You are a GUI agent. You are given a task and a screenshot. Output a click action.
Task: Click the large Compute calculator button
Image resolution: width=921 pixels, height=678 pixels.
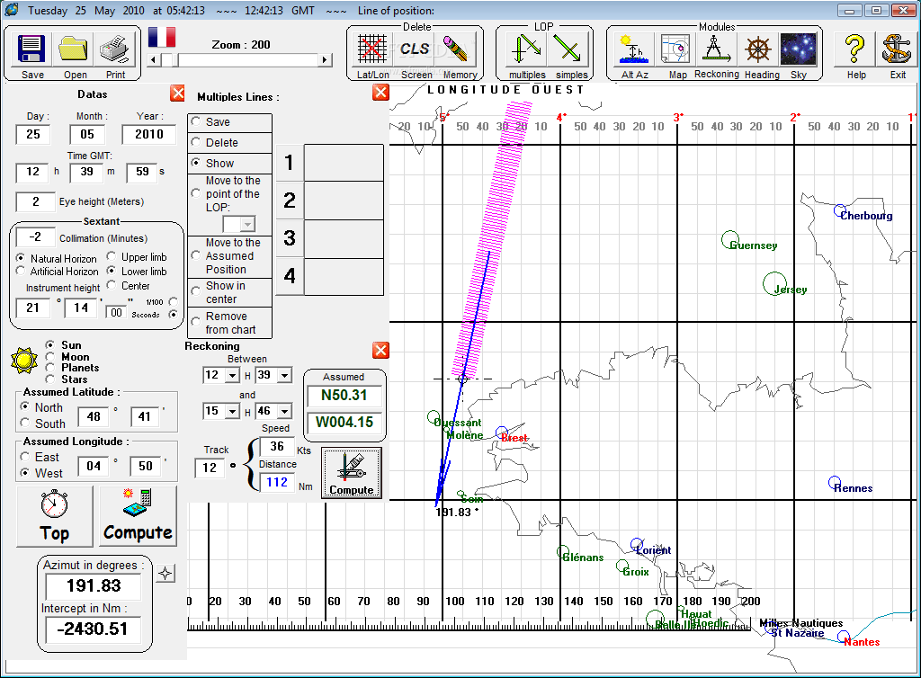(138, 516)
